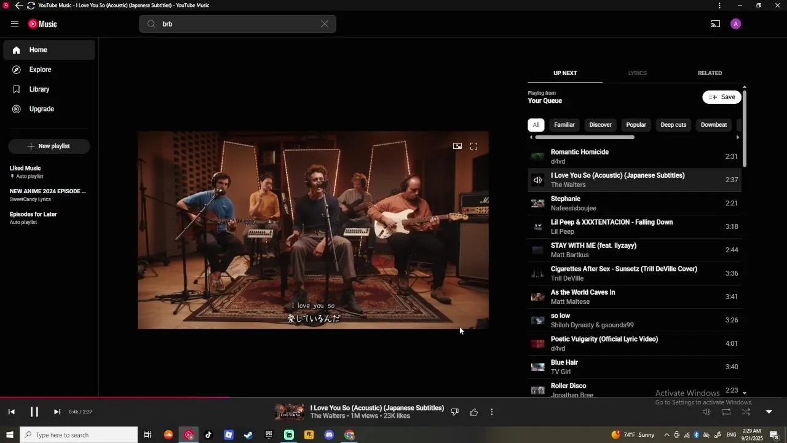
Task: Open more actions for current song
Action: (x=492, y=412)
